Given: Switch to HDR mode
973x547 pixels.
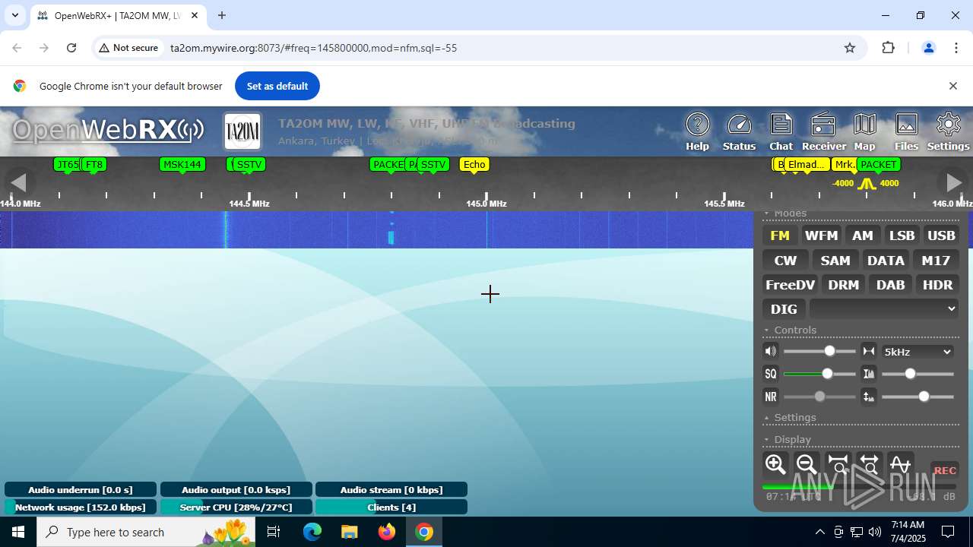Looking at the screenshot, I should tap(937, 285).
